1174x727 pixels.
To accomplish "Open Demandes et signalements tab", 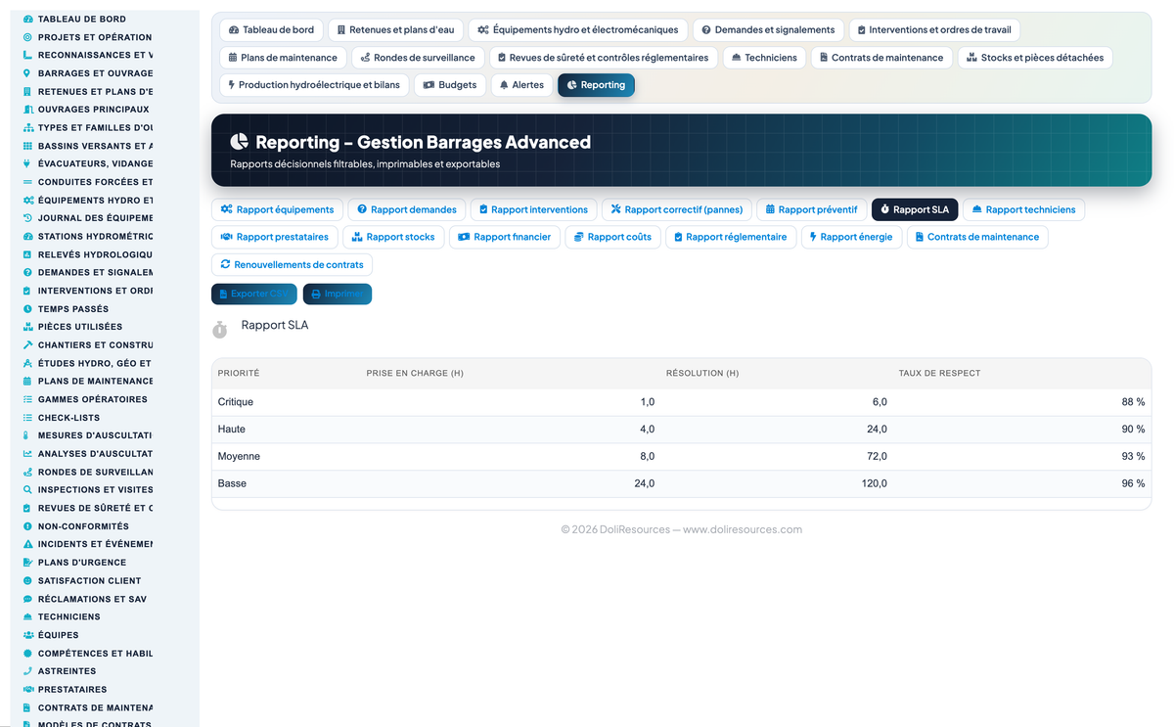I will coord(768,30).
